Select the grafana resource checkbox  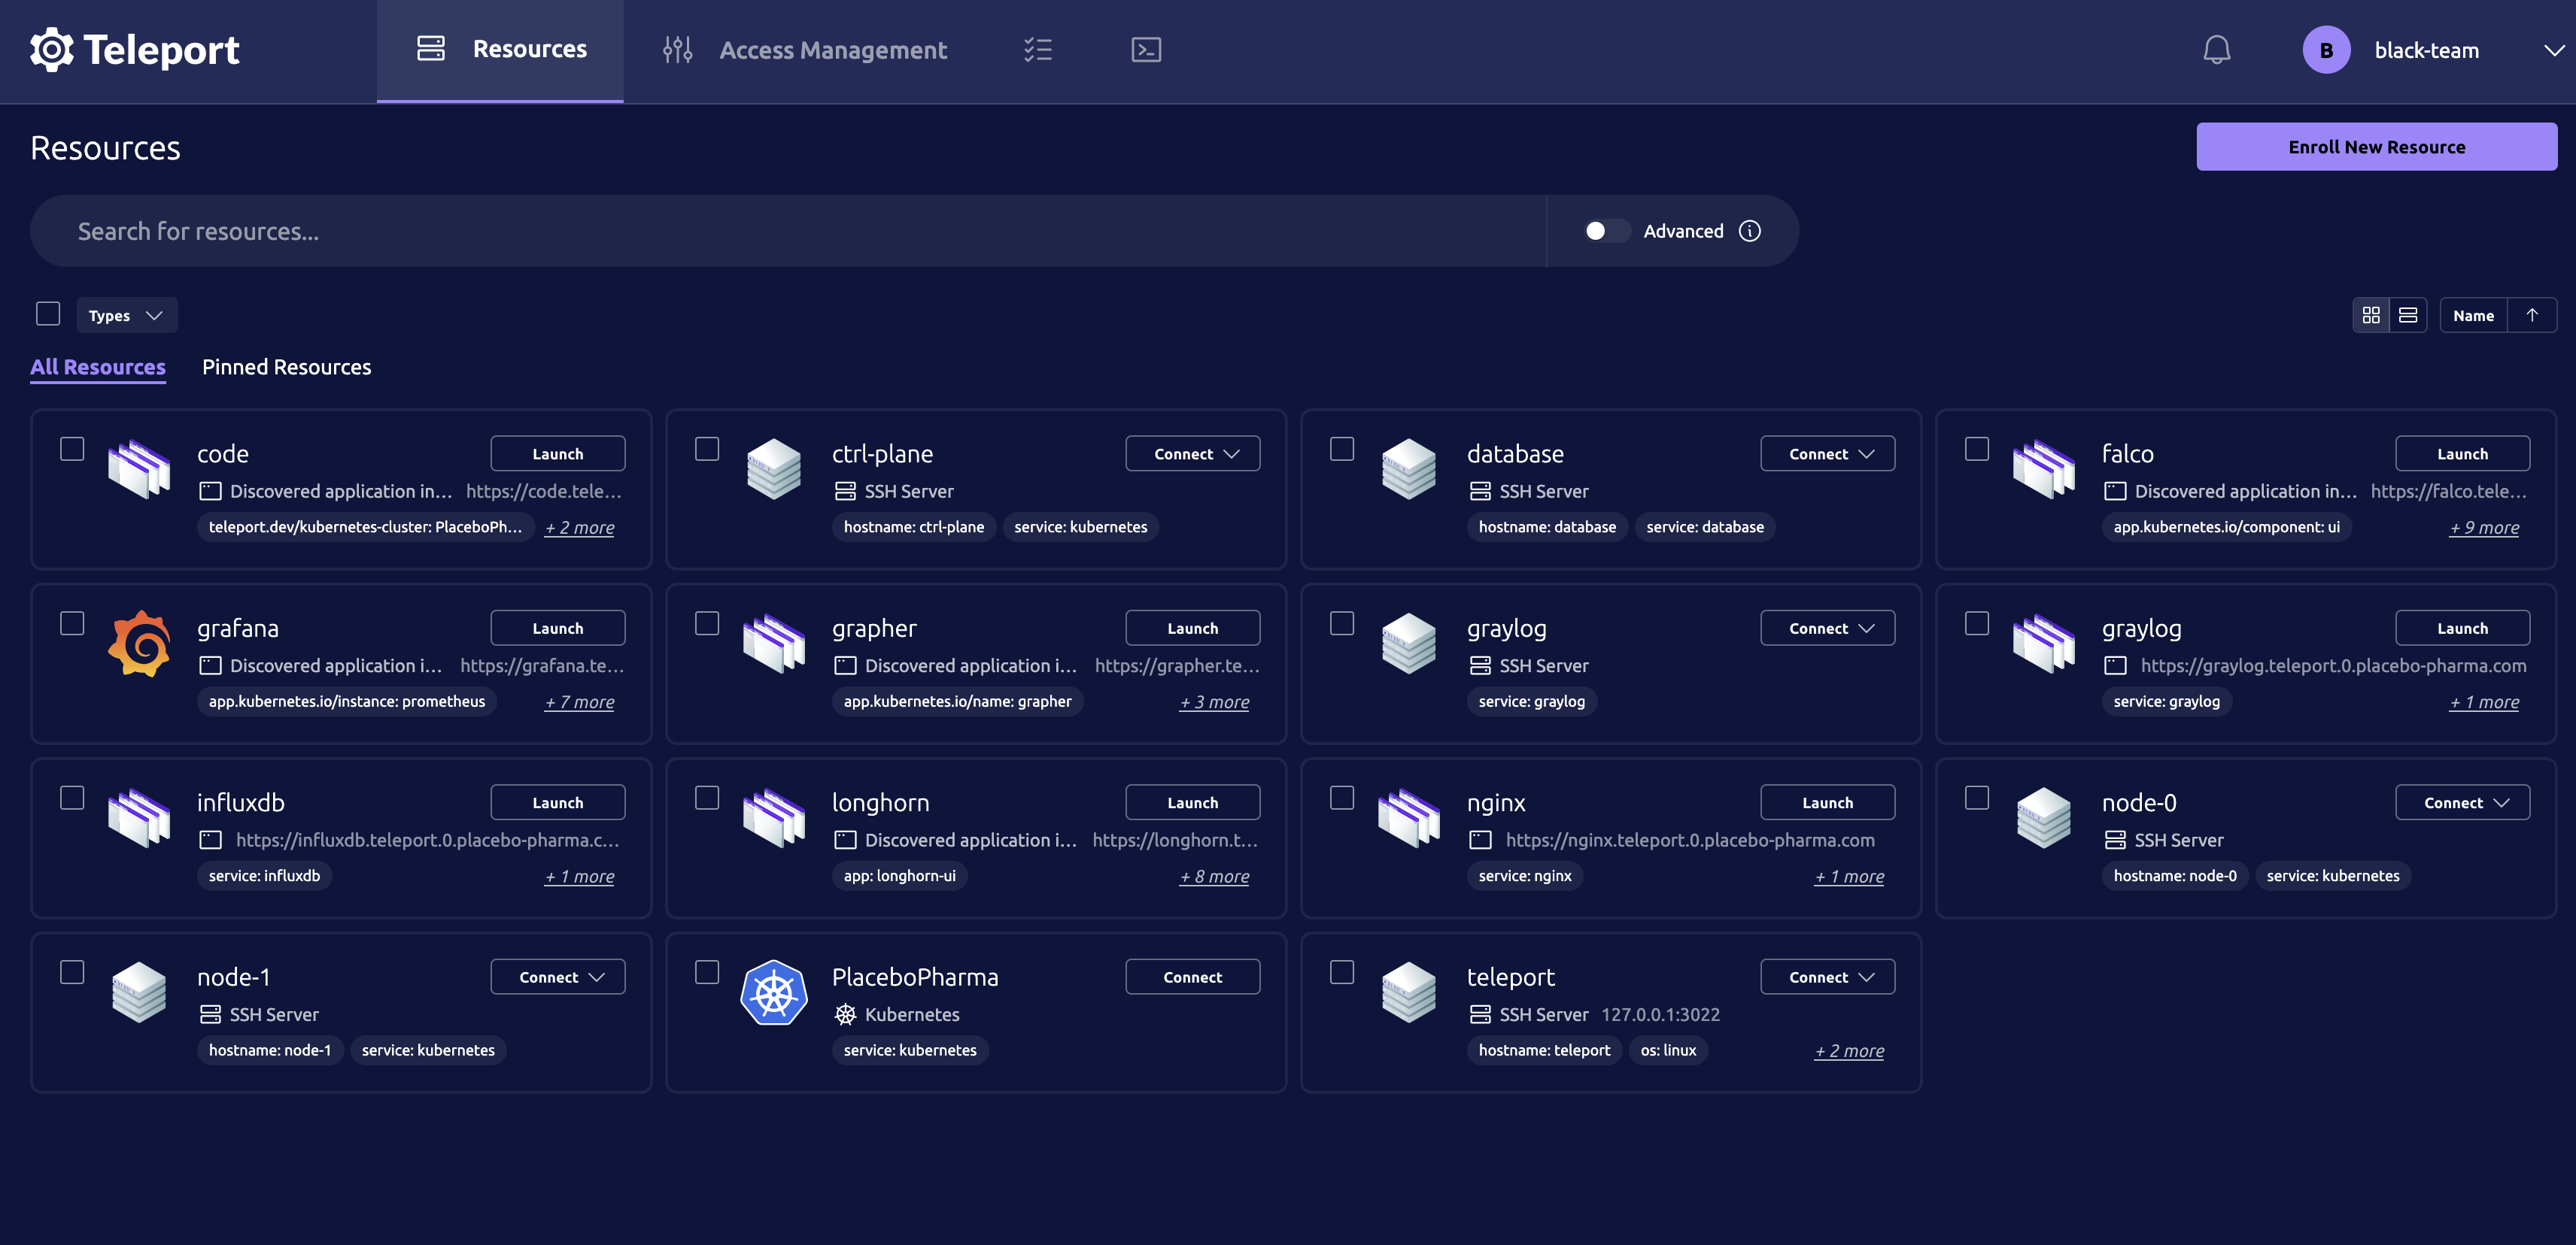click(x=72, y=623)
